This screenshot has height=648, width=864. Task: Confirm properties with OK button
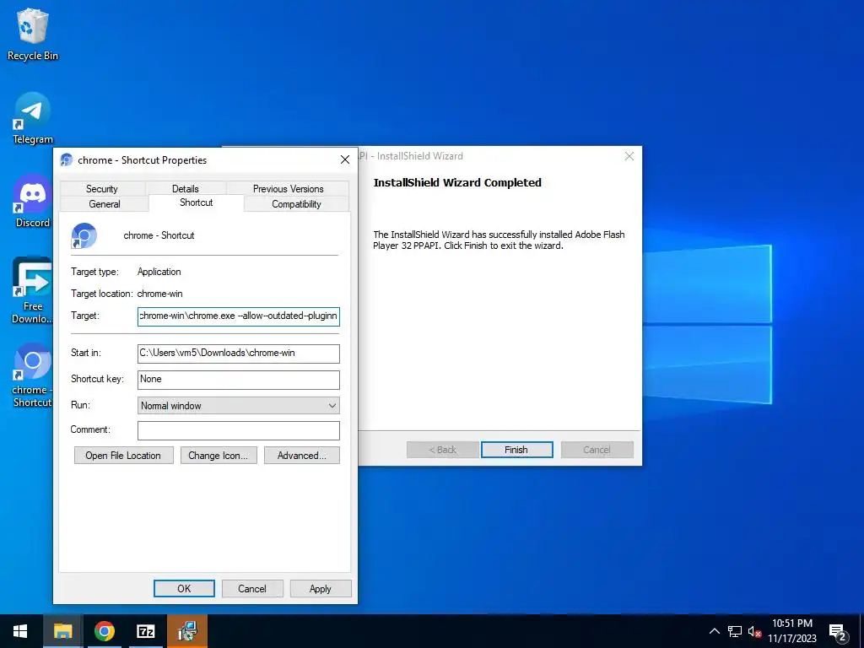(x=184, y=588)
